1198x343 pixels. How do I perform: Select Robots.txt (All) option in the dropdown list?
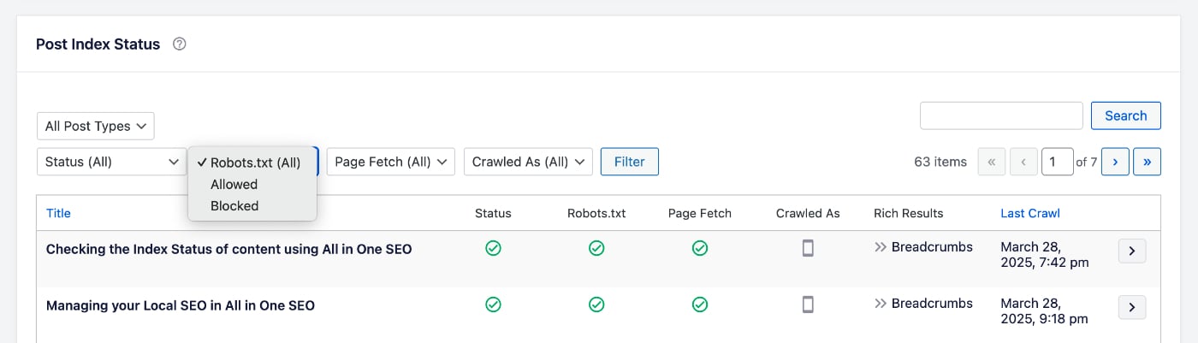coord(252,163)
